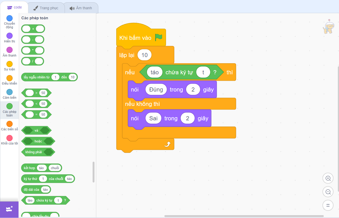Select the Hiển thị category circle

point(10,36)
